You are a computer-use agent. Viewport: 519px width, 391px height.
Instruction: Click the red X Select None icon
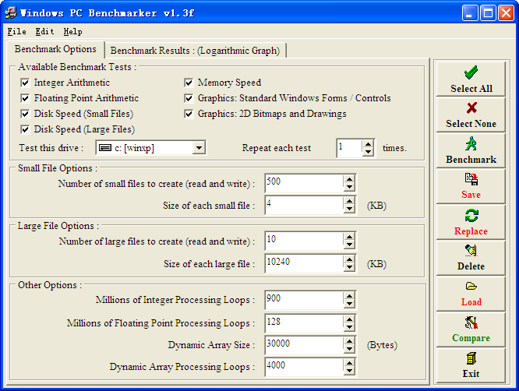pyautogui.click(x=471, y=108)
